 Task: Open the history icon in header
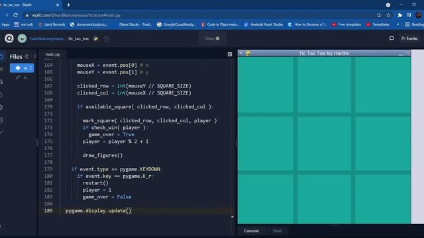(x=106, y=38)
